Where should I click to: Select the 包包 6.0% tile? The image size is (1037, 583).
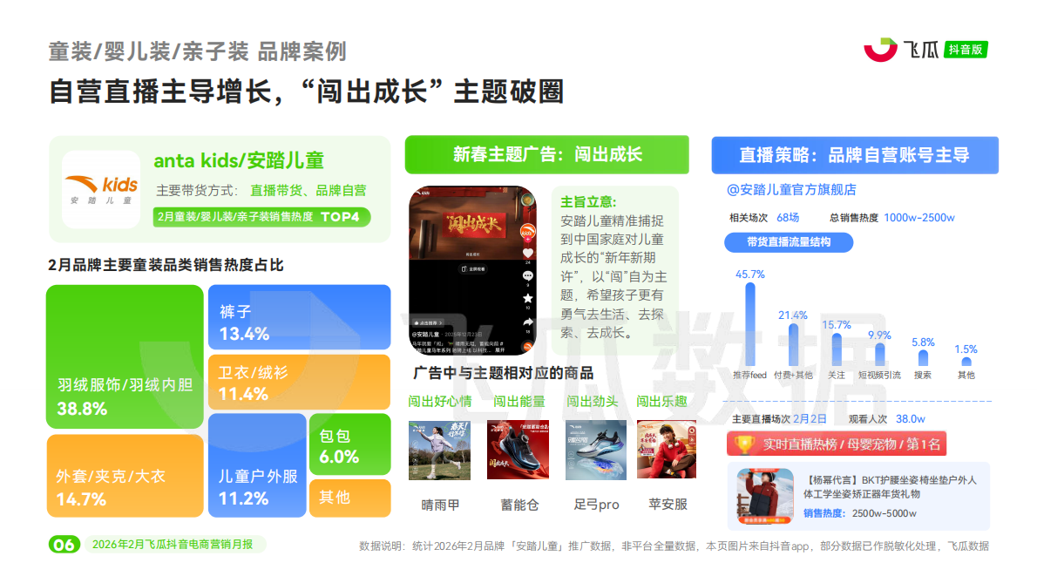click(349, 444)
